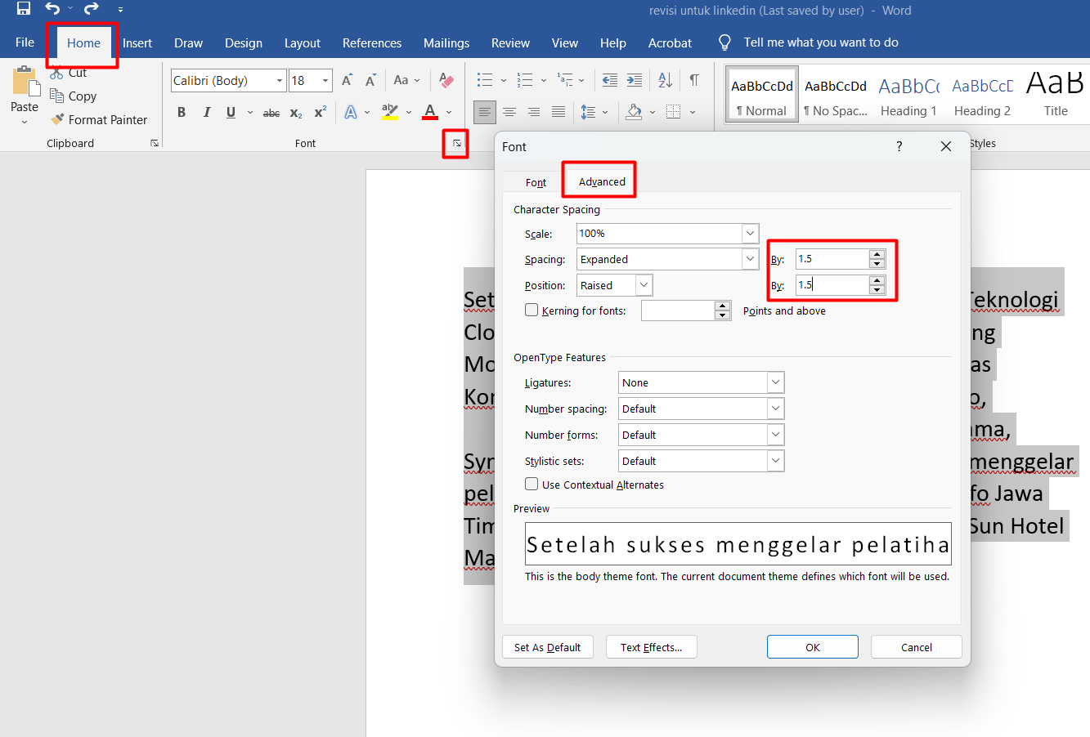Viewport: 1090px width, 737px height.
Task: Shrink font size with decrease icon
Action: (x=370, y=80)
